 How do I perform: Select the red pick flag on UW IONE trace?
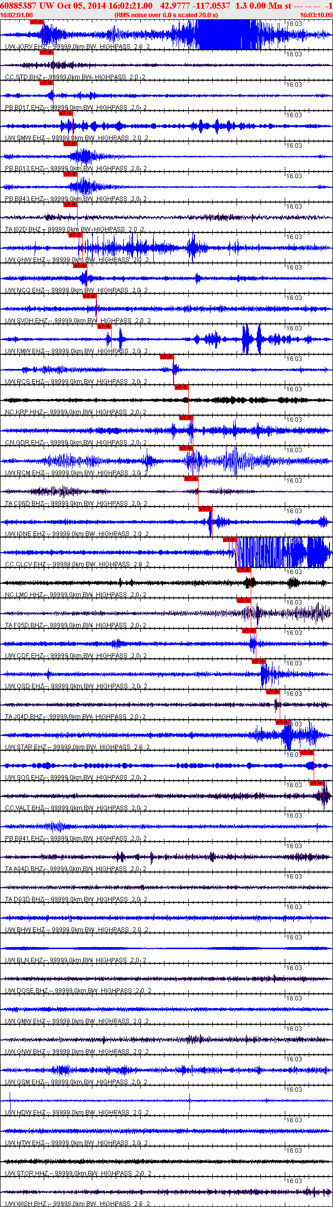(206, 509)
